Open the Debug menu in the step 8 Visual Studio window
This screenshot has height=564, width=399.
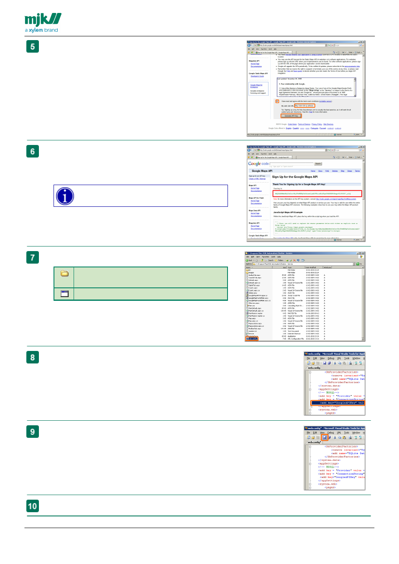(x=331, y=358)
